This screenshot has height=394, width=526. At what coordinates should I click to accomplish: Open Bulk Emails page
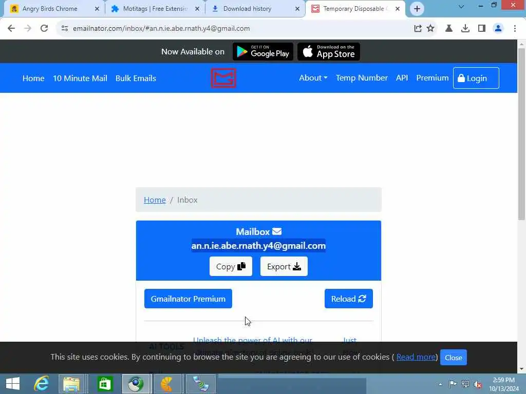(x=136, y=78)
